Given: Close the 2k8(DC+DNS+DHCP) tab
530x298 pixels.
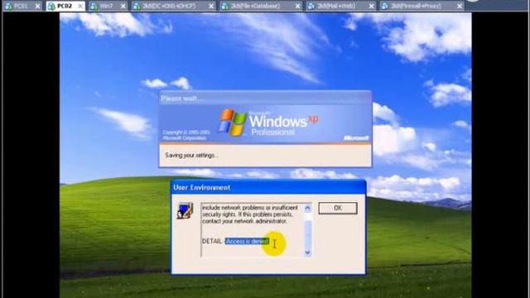Looking at the screenshot, I should coord(211,6).
